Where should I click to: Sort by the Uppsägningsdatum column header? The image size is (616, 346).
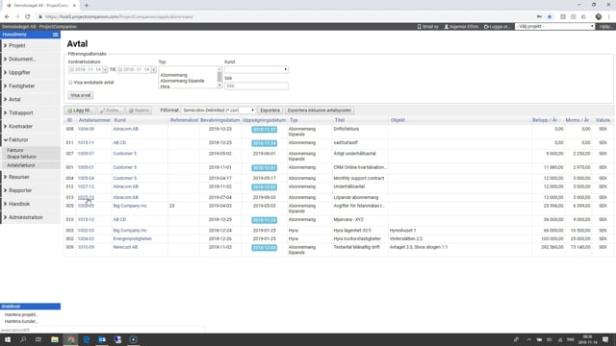[264, 120]
